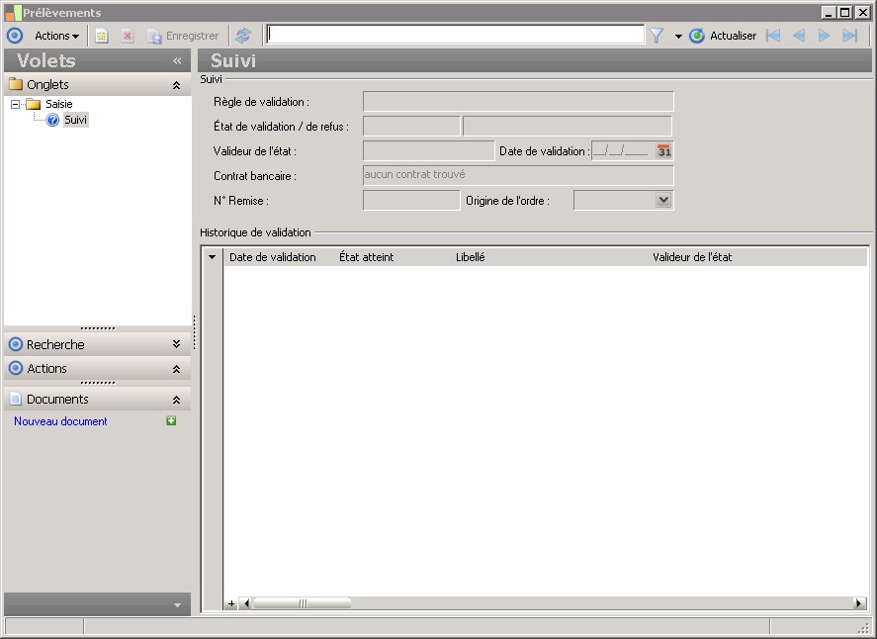Click the Nouveau document link

60,421
